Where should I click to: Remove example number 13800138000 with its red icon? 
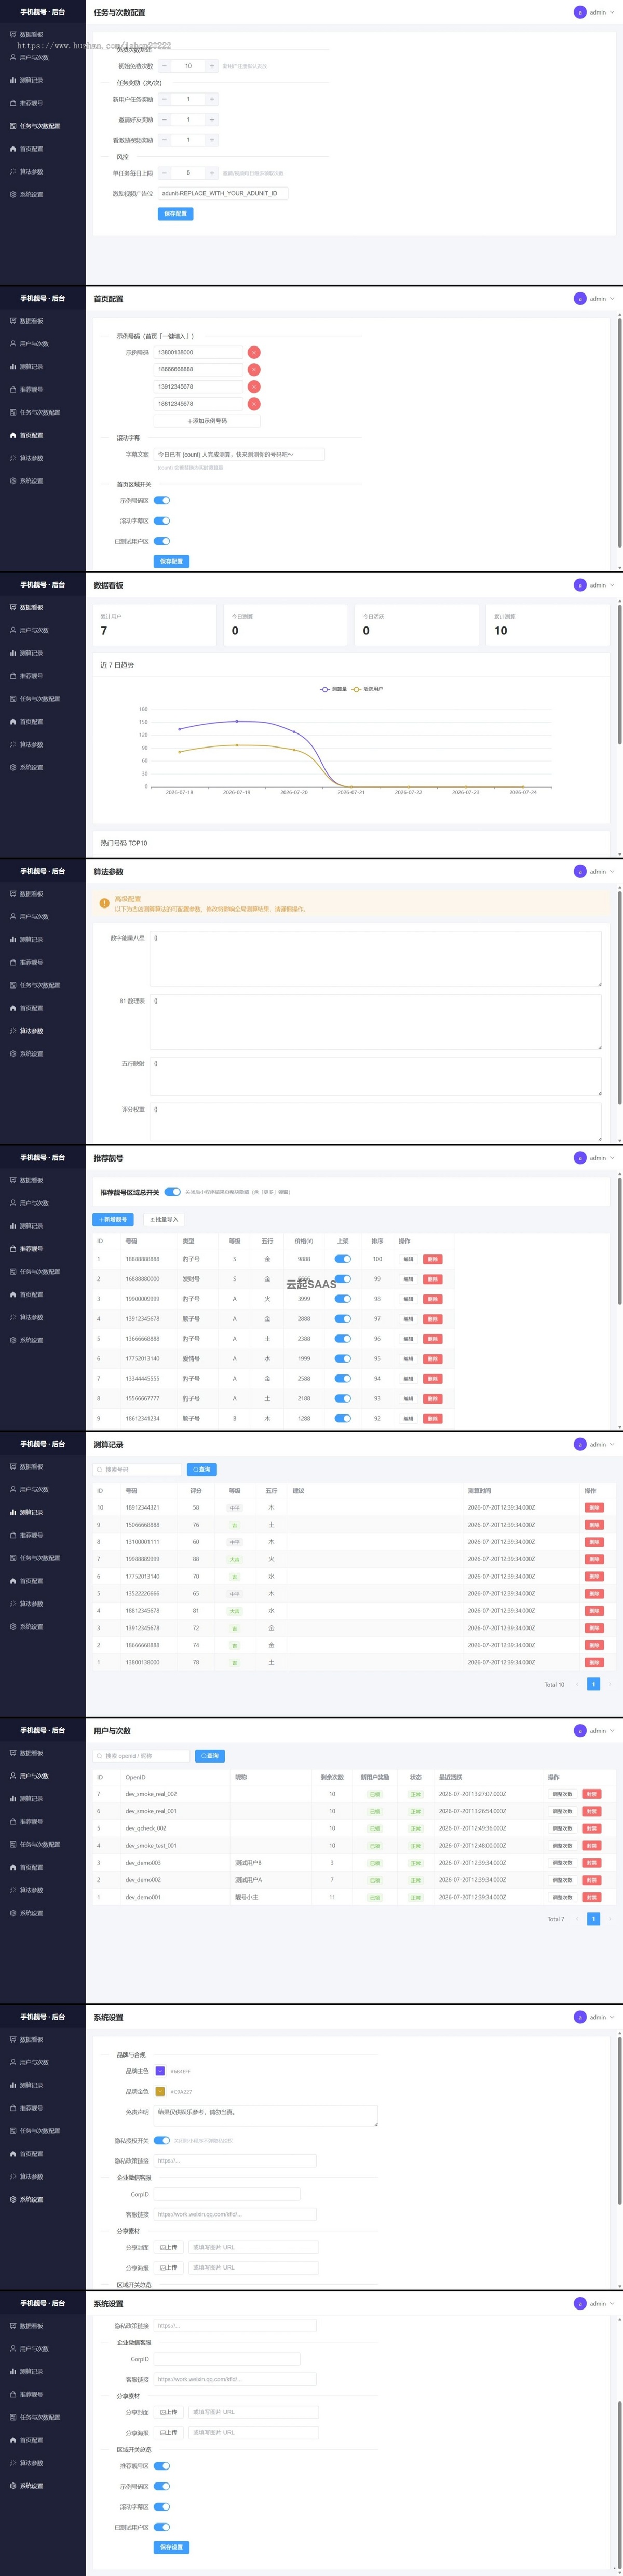tap(254, 352)
